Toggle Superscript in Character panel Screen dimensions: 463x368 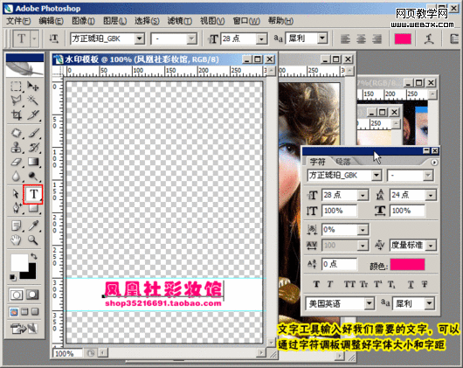(377, 284)
